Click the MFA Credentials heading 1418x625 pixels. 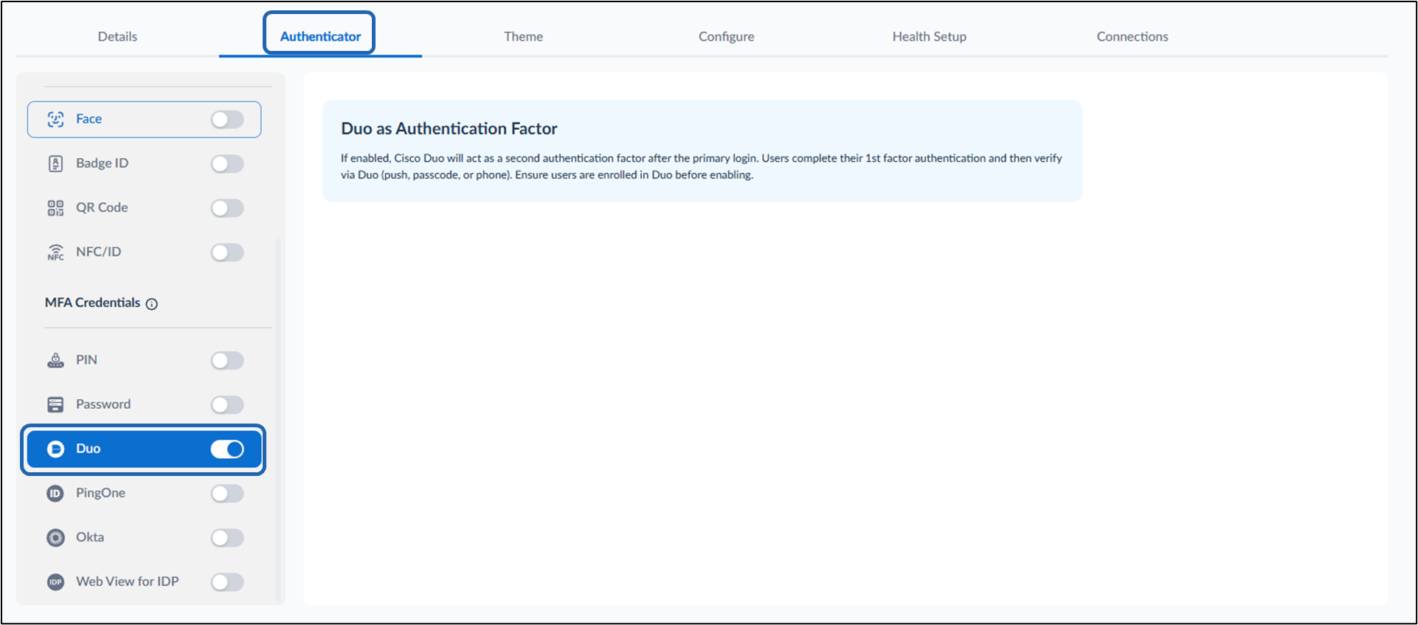point(92,303)
